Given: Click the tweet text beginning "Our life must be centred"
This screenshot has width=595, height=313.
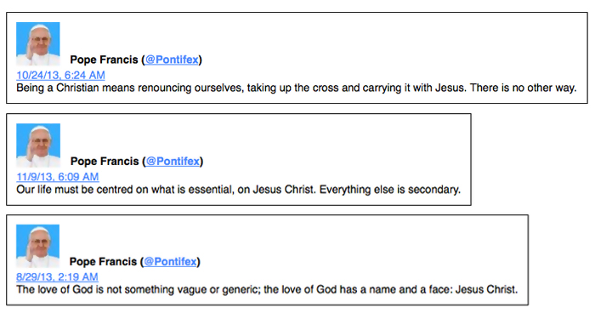Looking at the screenshot, I should click(x=238, y=190).
